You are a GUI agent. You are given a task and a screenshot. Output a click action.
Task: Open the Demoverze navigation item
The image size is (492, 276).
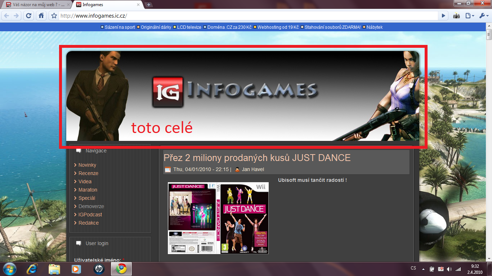(91, 206)
